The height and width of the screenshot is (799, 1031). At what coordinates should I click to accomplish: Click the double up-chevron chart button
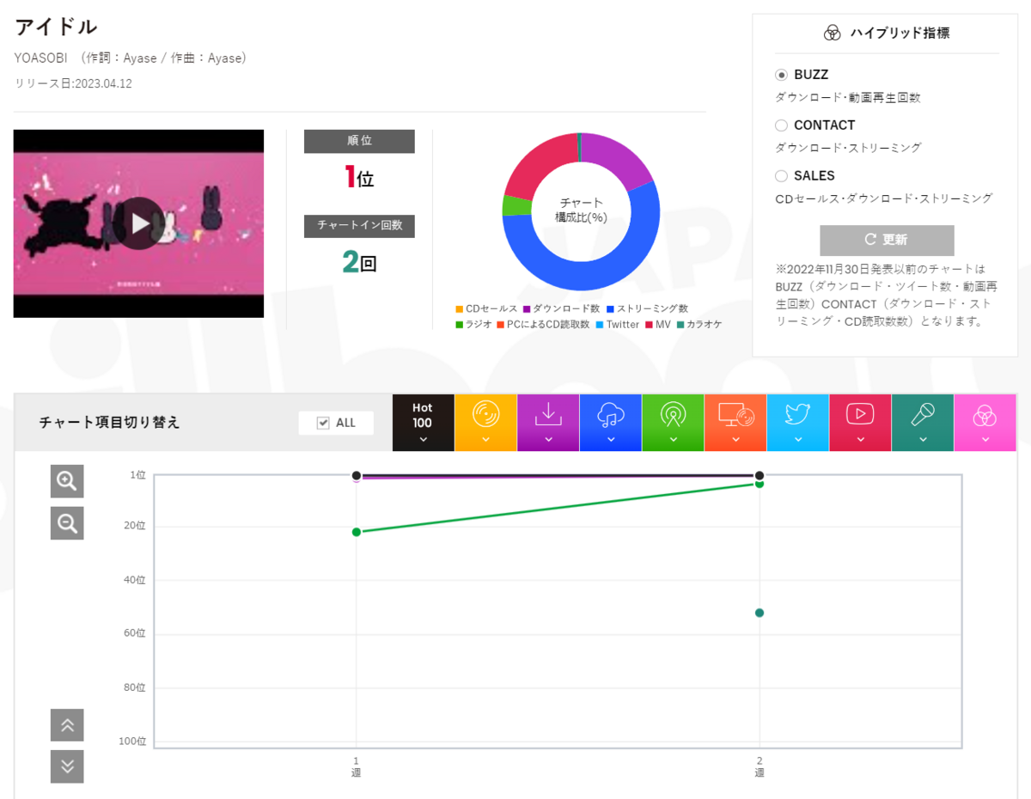coord(67,725)
